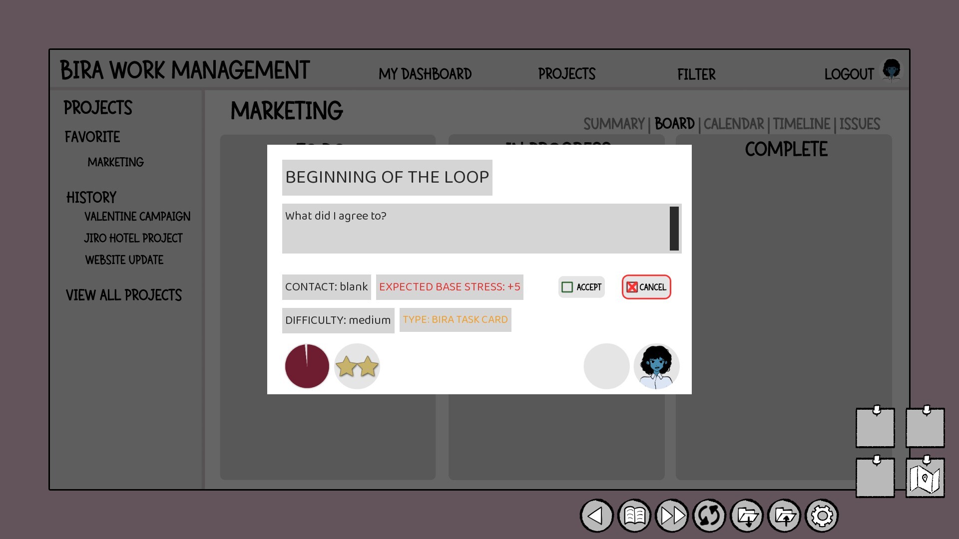This screenshot has height=539, width=959.
Task: Click View All Projects link
Action: coord(124,295)
